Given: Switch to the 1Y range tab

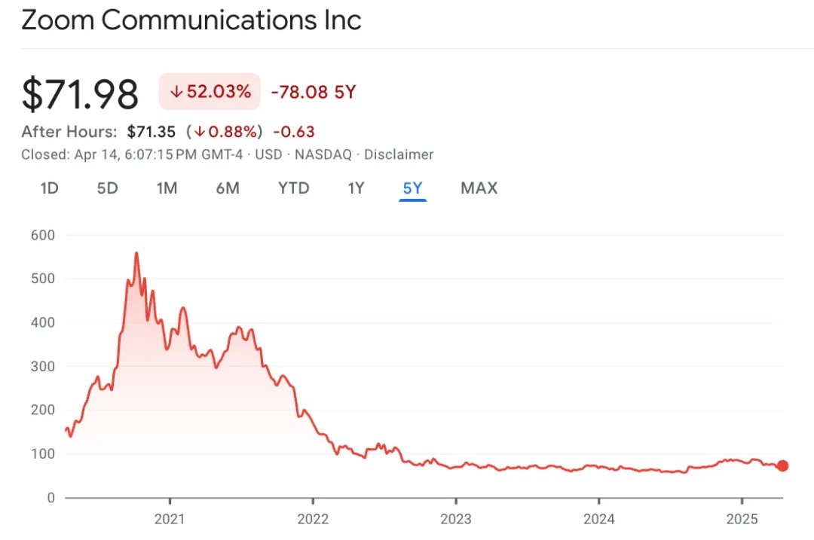Looking at the screenshot, I should coord(356,188).
